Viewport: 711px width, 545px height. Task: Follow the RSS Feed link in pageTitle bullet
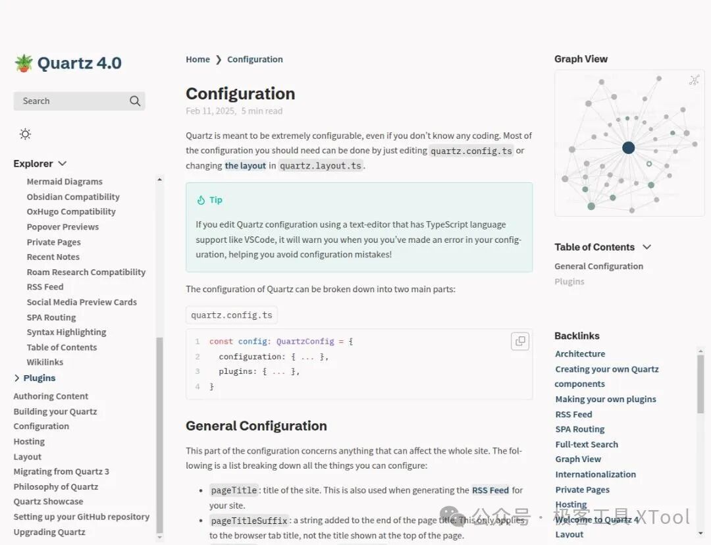(490, 490)
